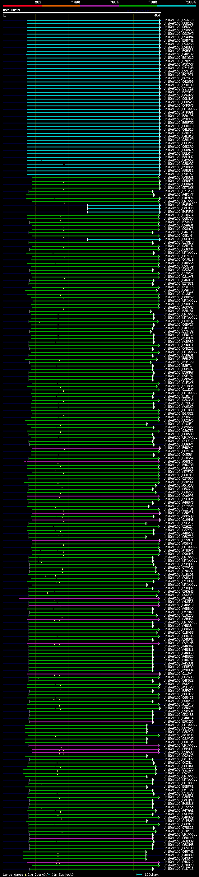This screenshot has width=199, height=877.
Task: Click green alignment bar for UniRef100_C5TG66
Action: (x=96, y=188)
